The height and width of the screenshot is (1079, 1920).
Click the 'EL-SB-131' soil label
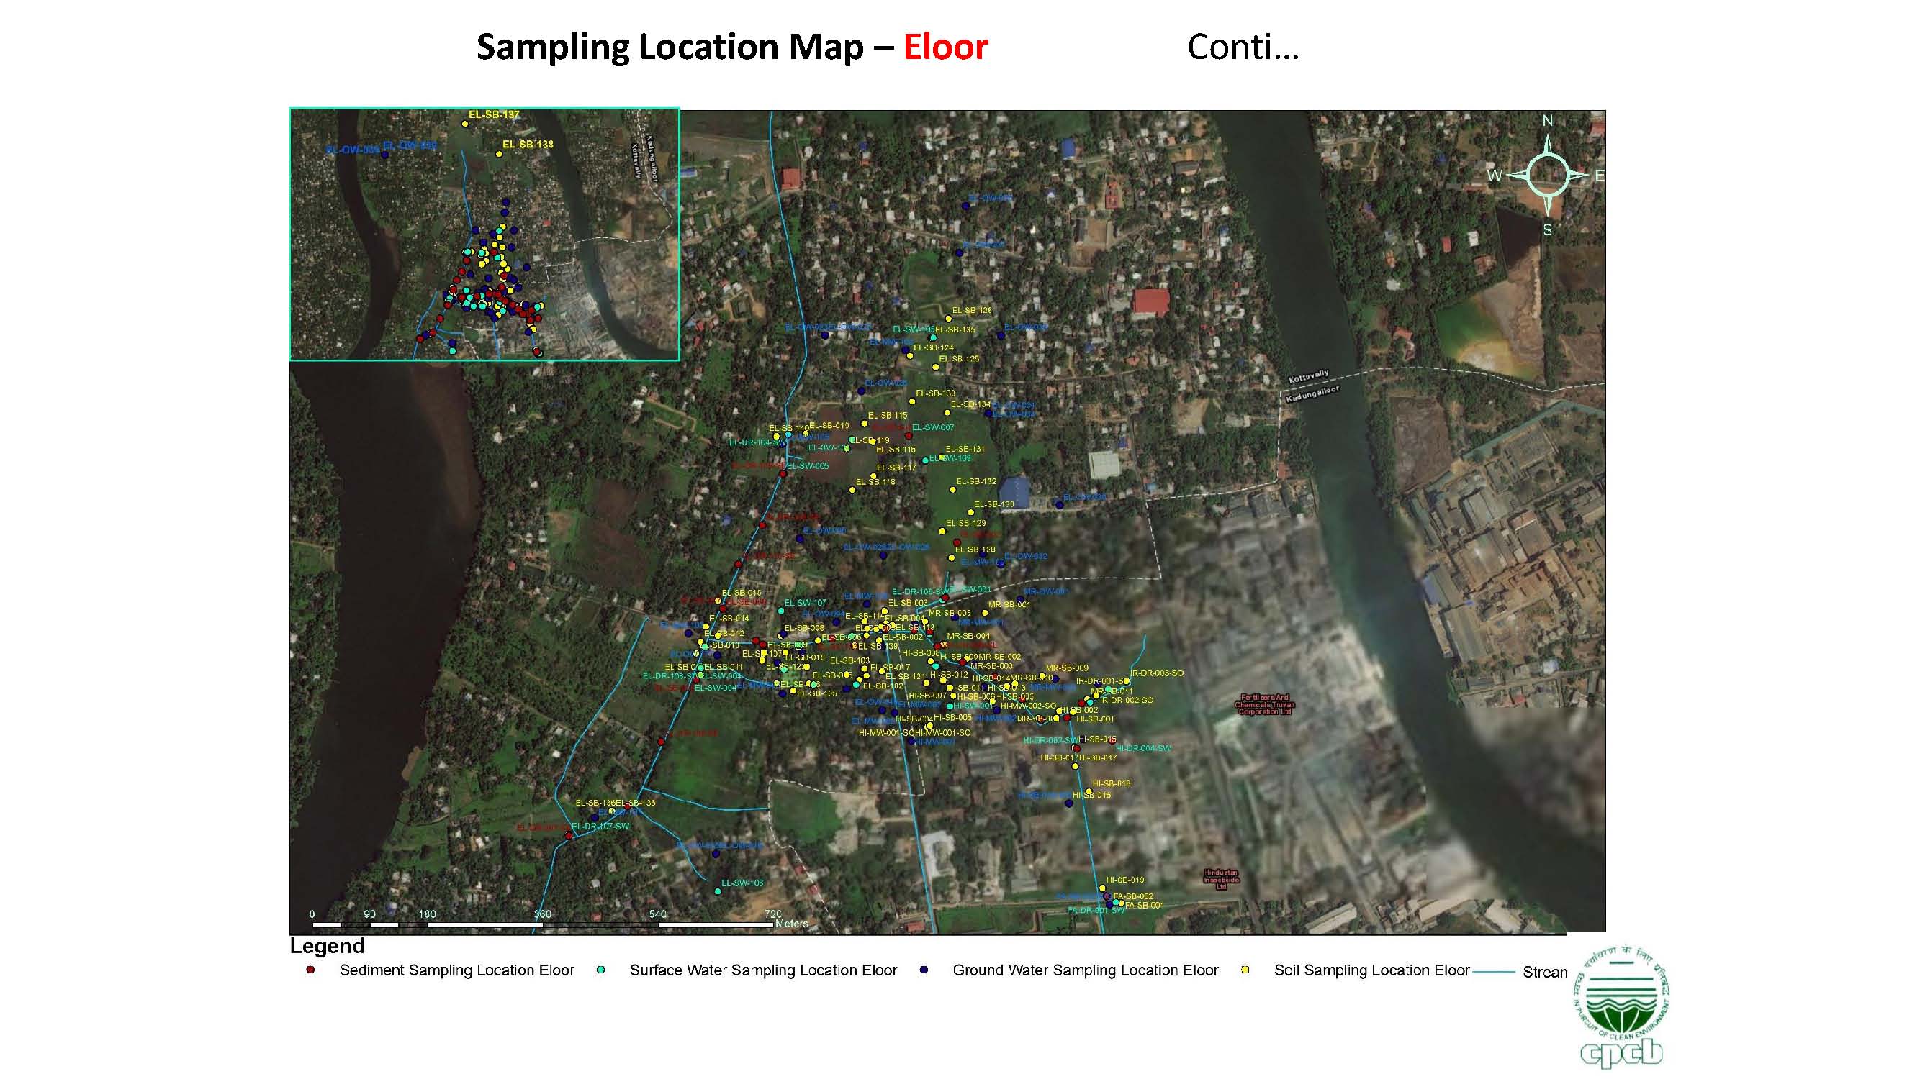coord(965,449)
